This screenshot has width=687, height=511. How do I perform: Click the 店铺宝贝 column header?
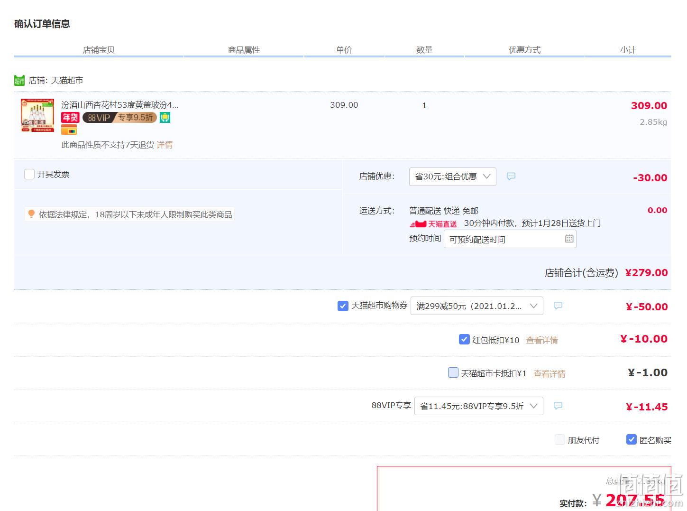(99, 50)
